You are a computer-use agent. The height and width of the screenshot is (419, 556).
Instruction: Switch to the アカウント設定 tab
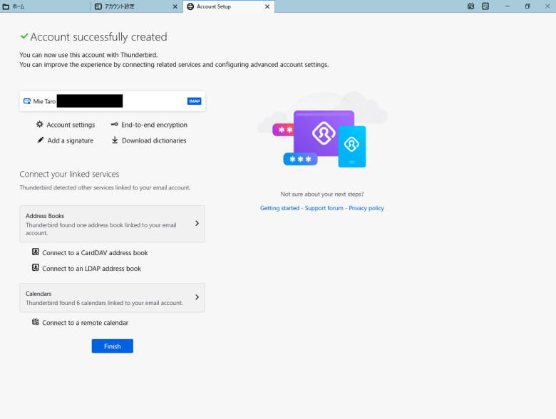click(137, 6)
